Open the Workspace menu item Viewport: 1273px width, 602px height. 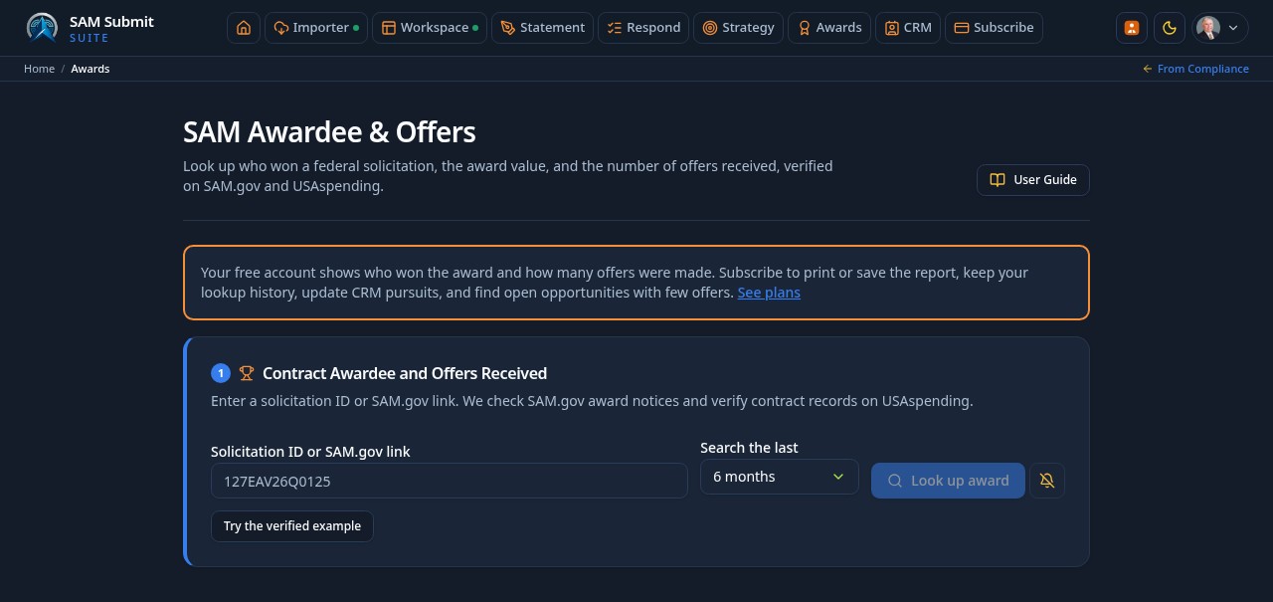430,28
